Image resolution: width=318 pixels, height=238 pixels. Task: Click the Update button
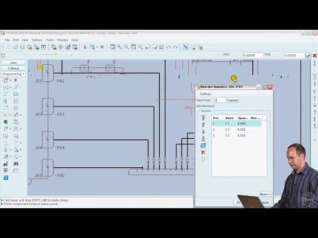233,100
